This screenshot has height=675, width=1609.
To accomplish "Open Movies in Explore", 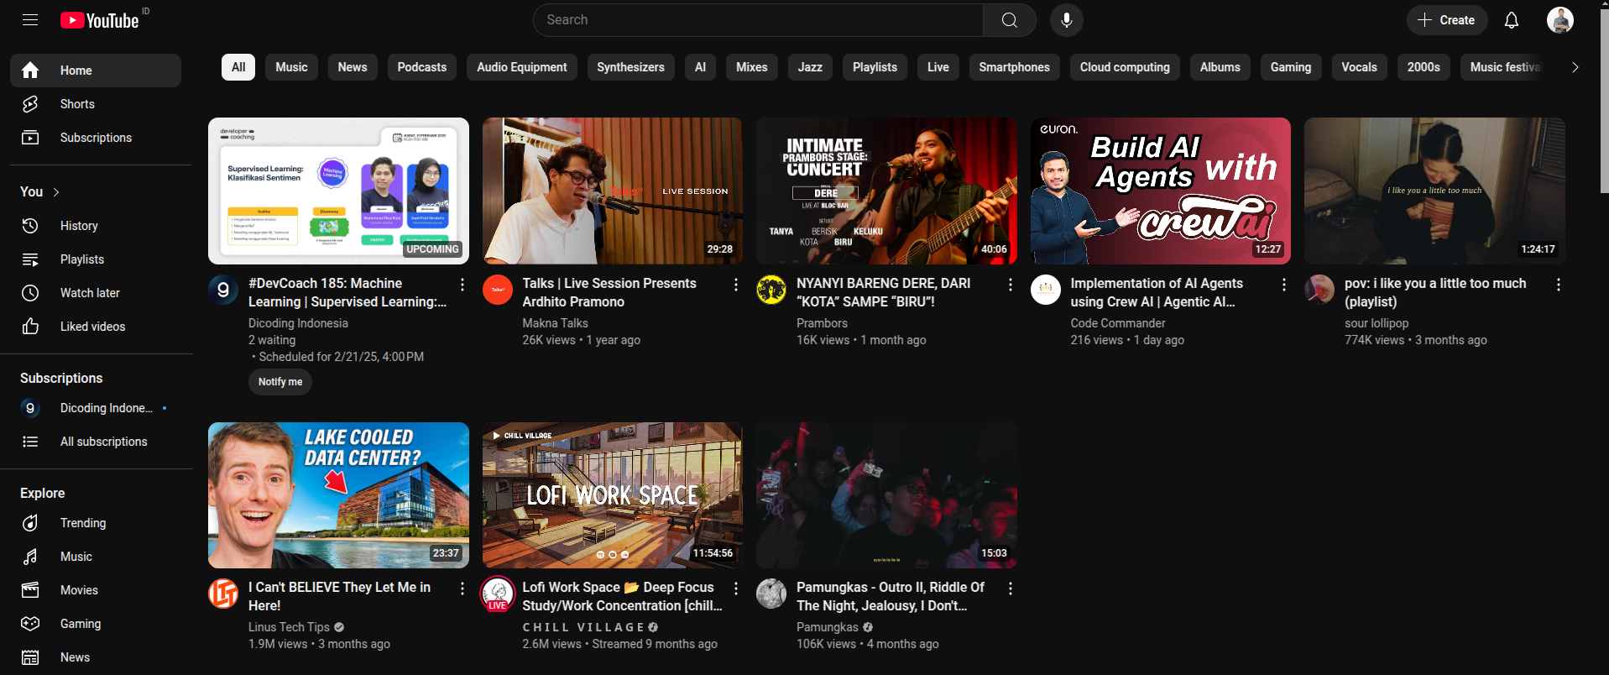I will 96,590.
